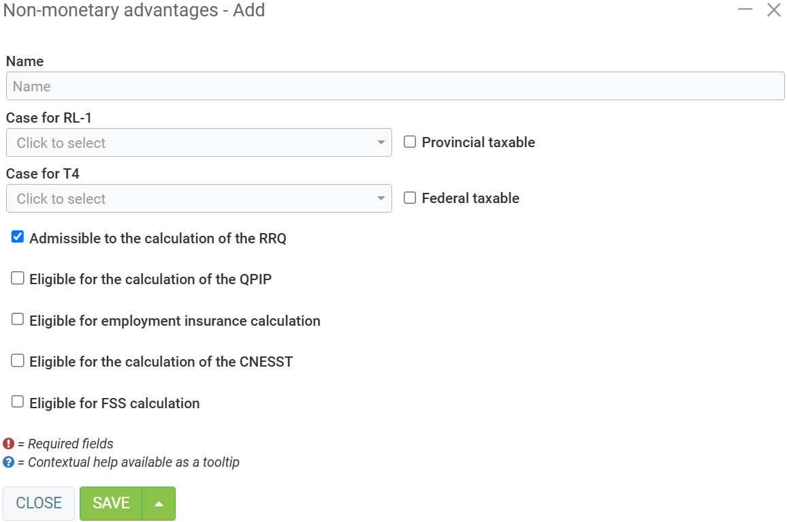
Task: Select Eligible for the calculation of the CNESST
Action: click(18, 360)
